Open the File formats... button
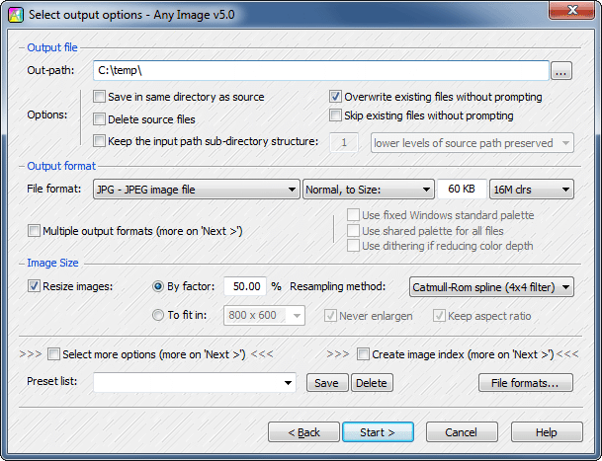Image resolution: width=602 pixels, height=461 pixels. [526, 383]
